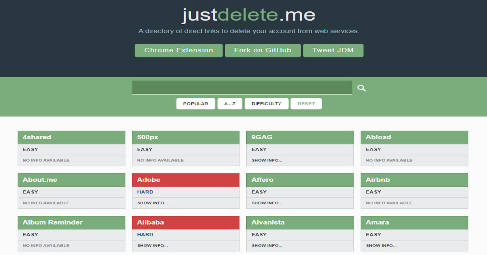Sort services by Difficulty
Viewport: 487px width, 255px height.
pos(266,104)
